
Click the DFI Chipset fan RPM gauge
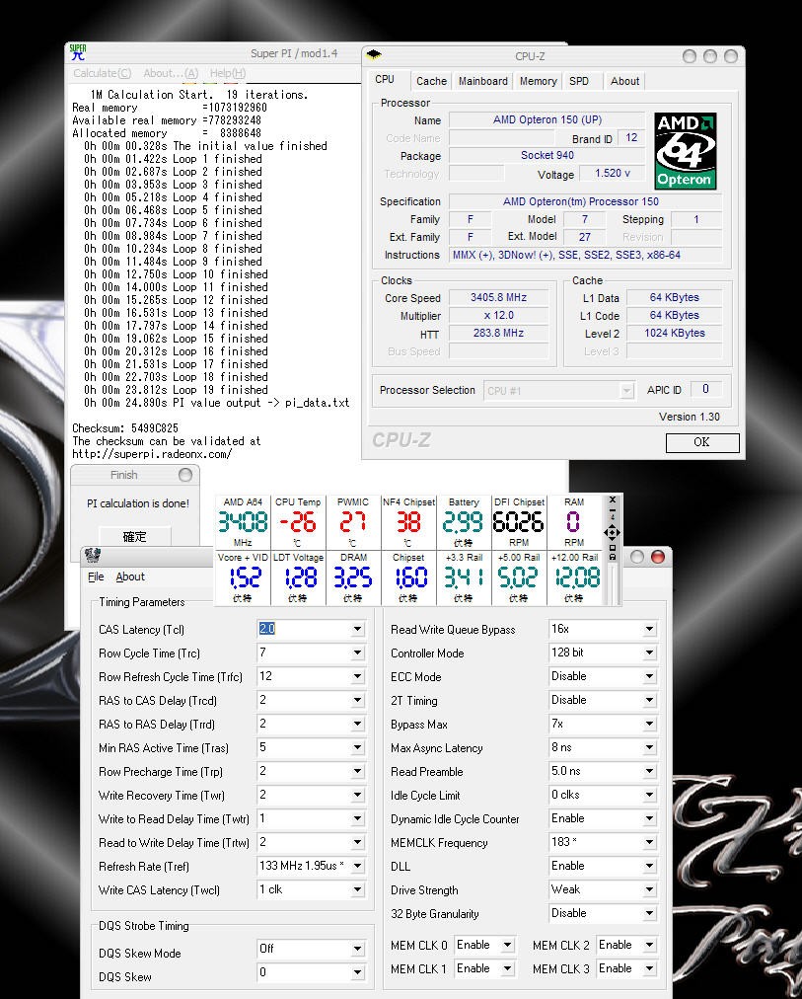pos(519,522)
